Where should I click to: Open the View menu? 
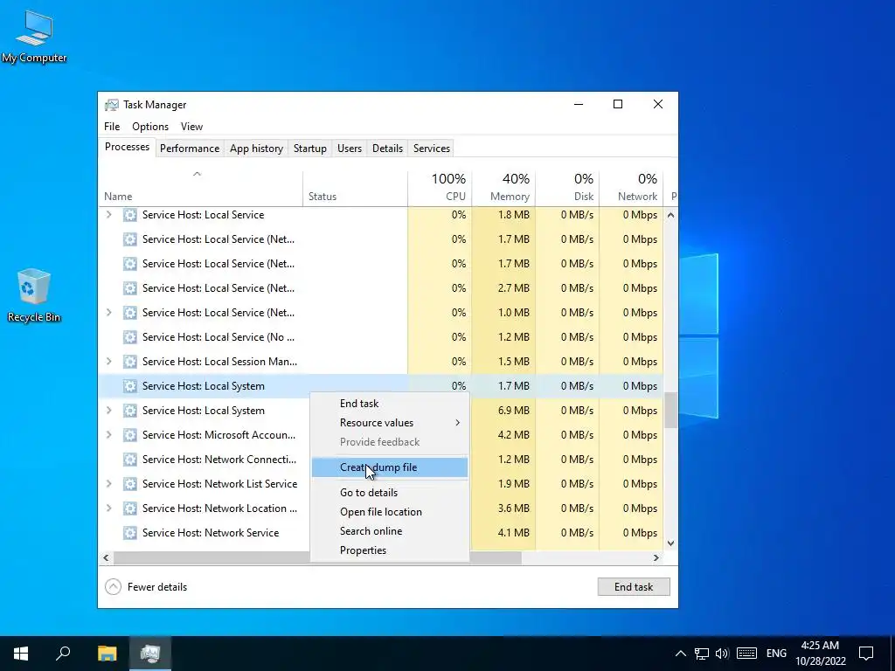pos(191,127)
